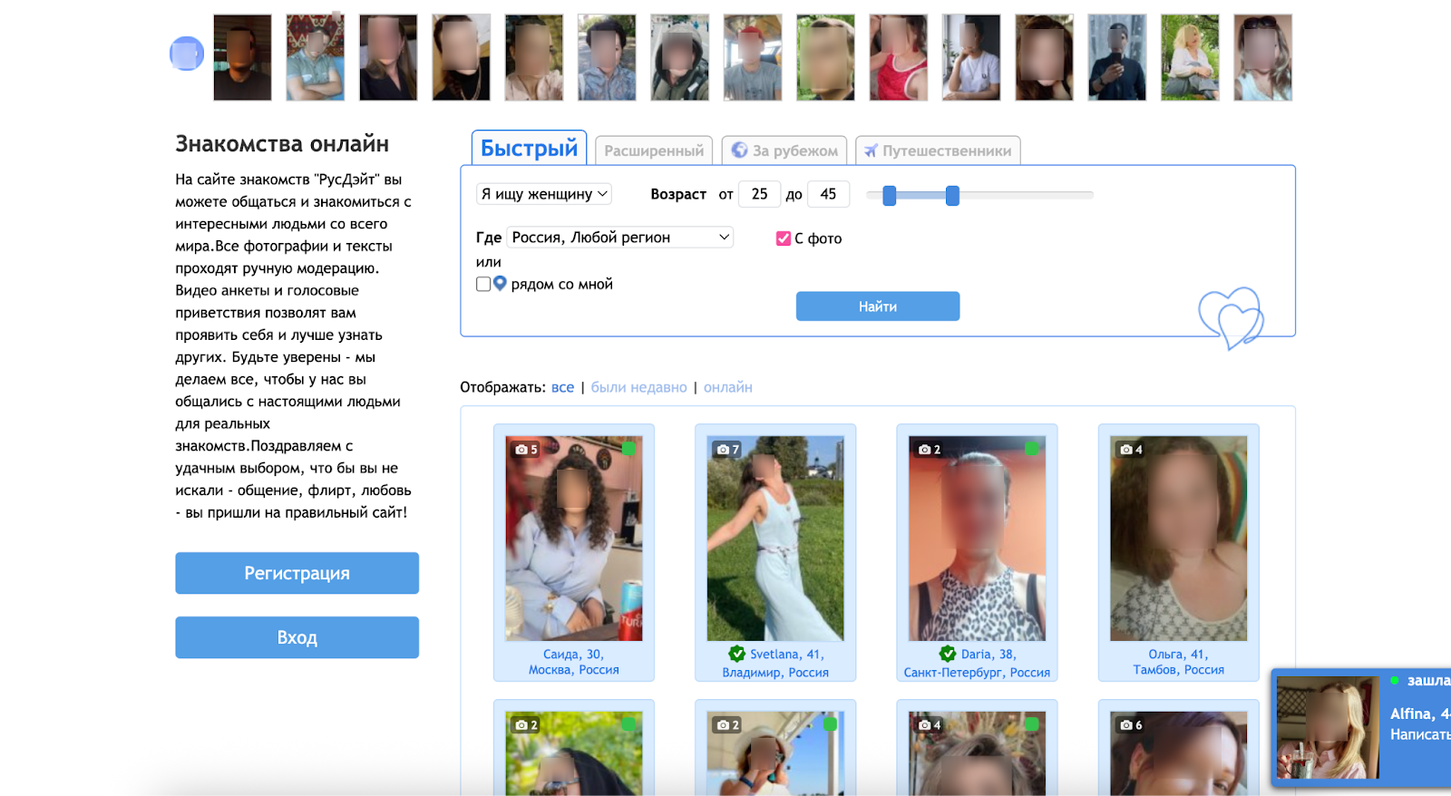Click the Вход login button
1451x796 pixels.
point(297,637)
